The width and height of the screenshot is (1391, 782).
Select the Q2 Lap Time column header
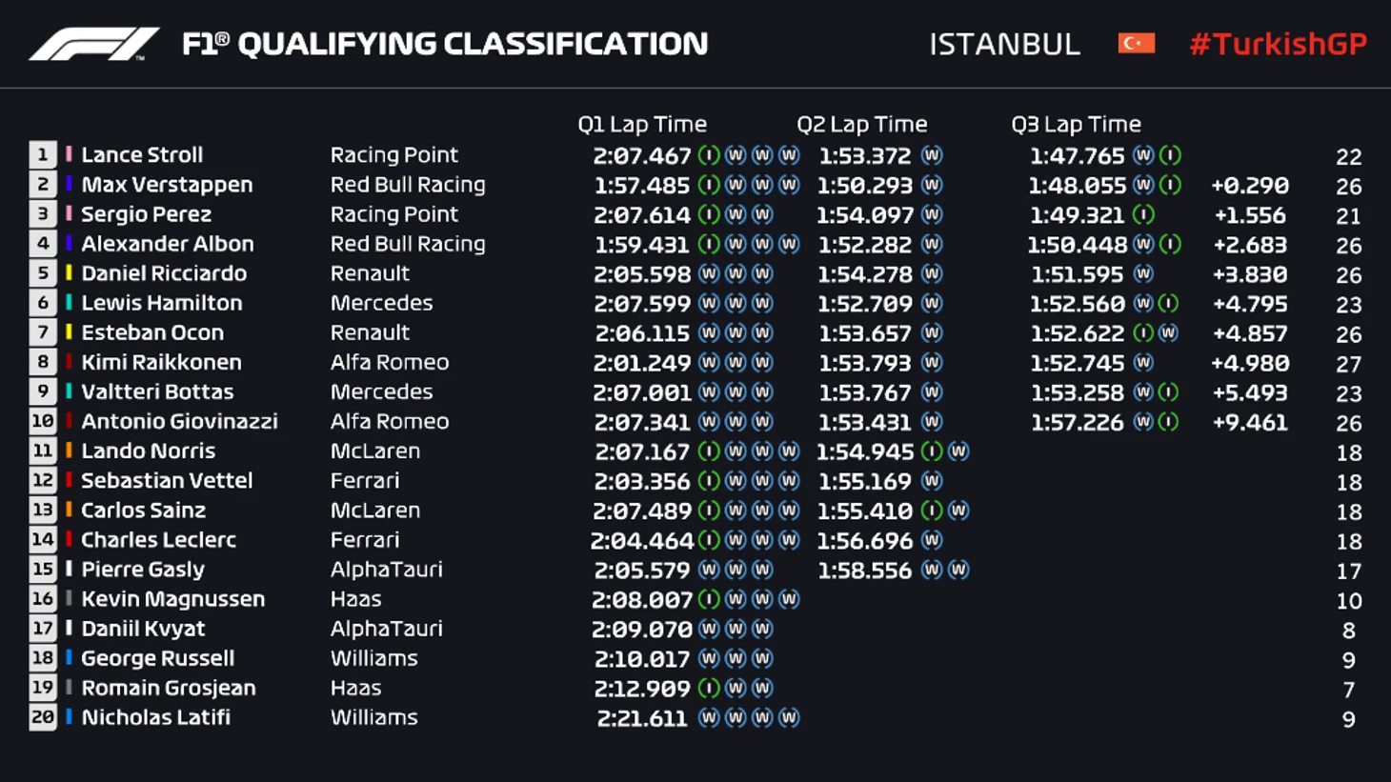[861, 125]
